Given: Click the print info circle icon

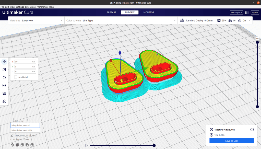Looking at the screenshot, I should coord(252,130).
